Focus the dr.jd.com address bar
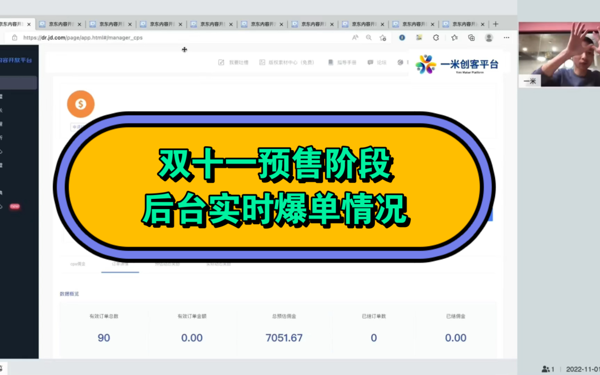Viewport: 600px width, 375px height. [83, 38]
